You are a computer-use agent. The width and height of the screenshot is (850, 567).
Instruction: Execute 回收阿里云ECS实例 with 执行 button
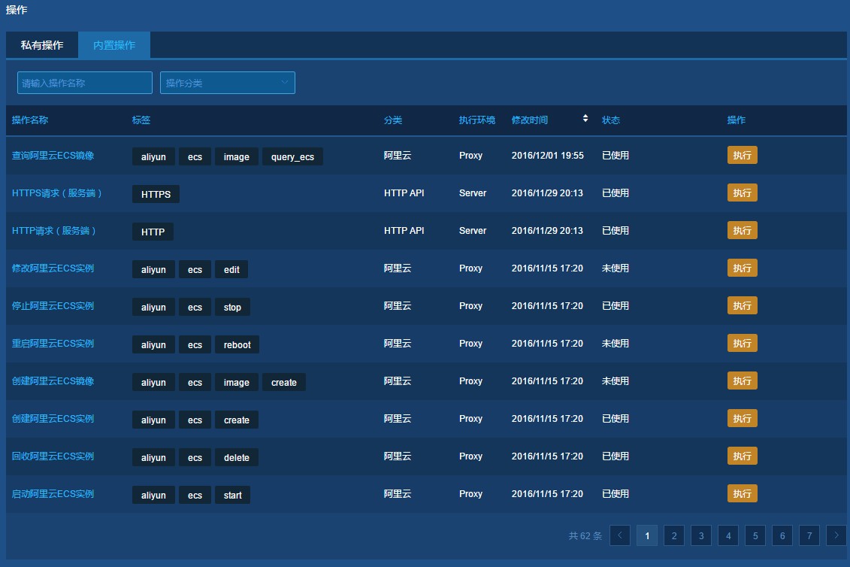742,456
